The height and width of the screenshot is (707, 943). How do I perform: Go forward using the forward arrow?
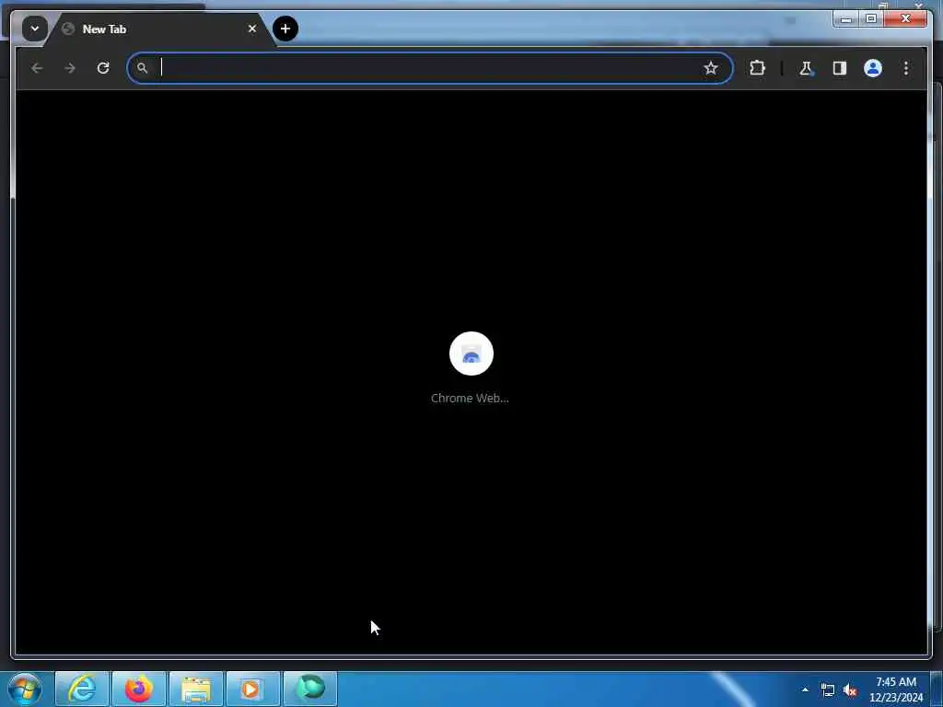point(70,68)
